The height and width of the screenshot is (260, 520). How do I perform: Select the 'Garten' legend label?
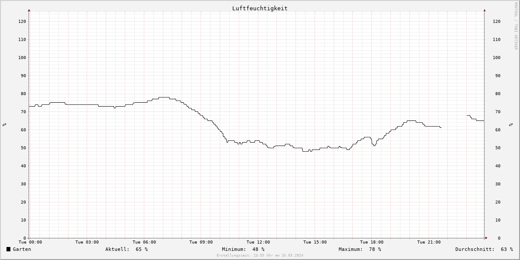(22, 249)
